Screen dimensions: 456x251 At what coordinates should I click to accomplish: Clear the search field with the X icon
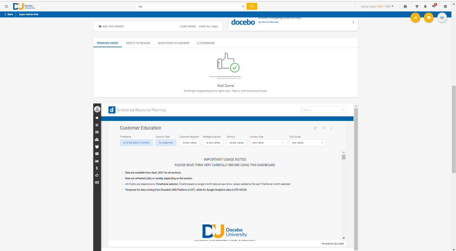243,6
